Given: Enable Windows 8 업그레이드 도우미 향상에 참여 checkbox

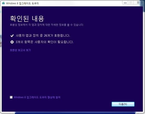Looking at the screenshot, I should click(x=11, y=97).
